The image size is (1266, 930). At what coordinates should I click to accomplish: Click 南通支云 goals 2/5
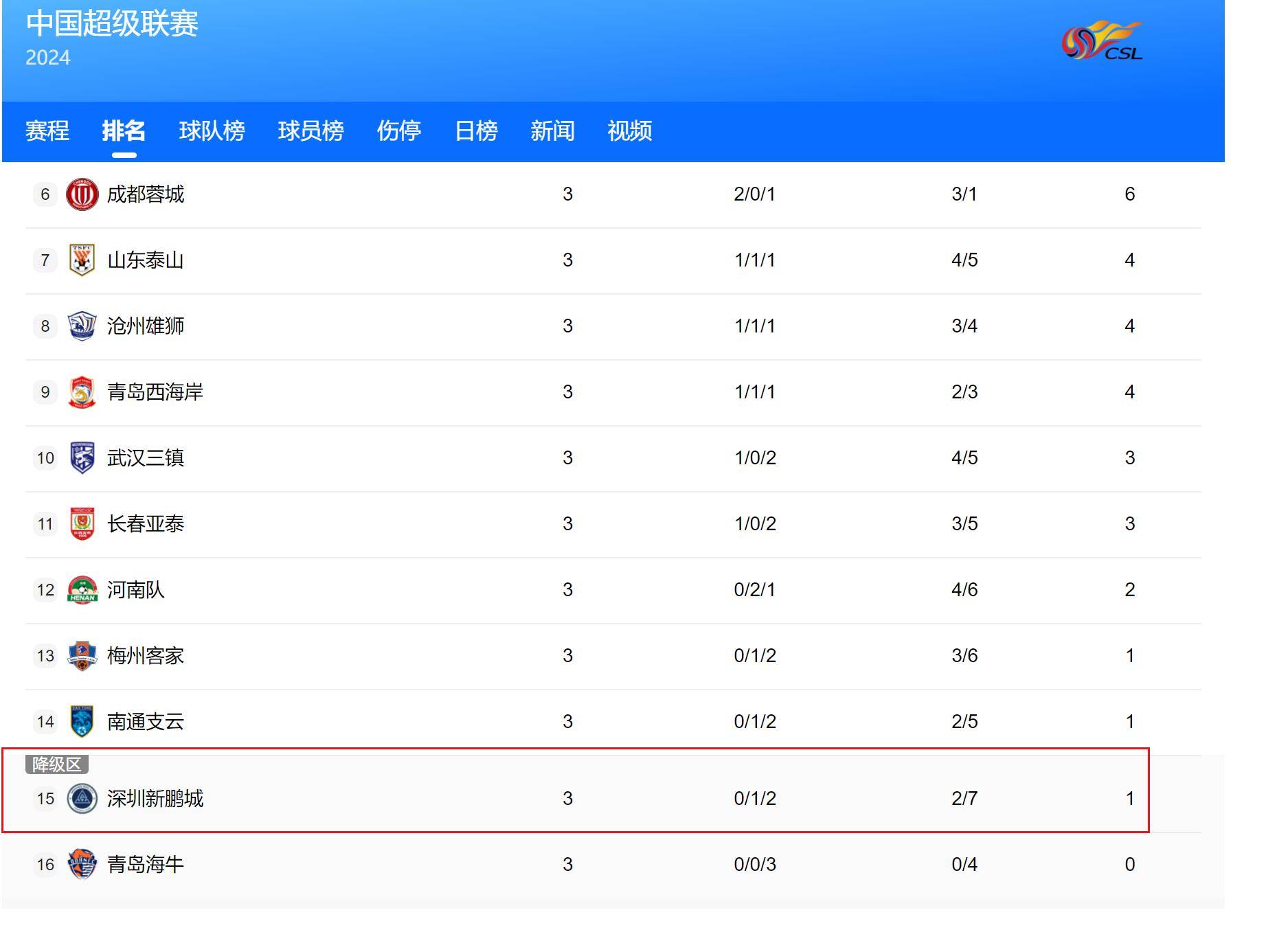tap(964, 722)
